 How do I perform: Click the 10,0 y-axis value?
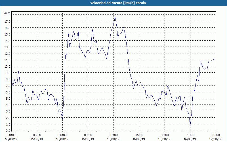[7, 66]
